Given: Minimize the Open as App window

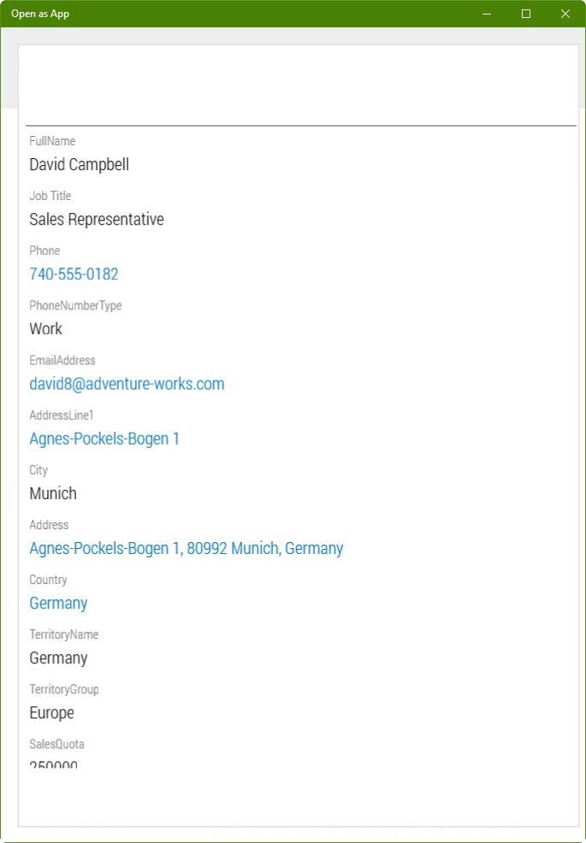Looking at the screenshot, I should (x=487, y=14).
